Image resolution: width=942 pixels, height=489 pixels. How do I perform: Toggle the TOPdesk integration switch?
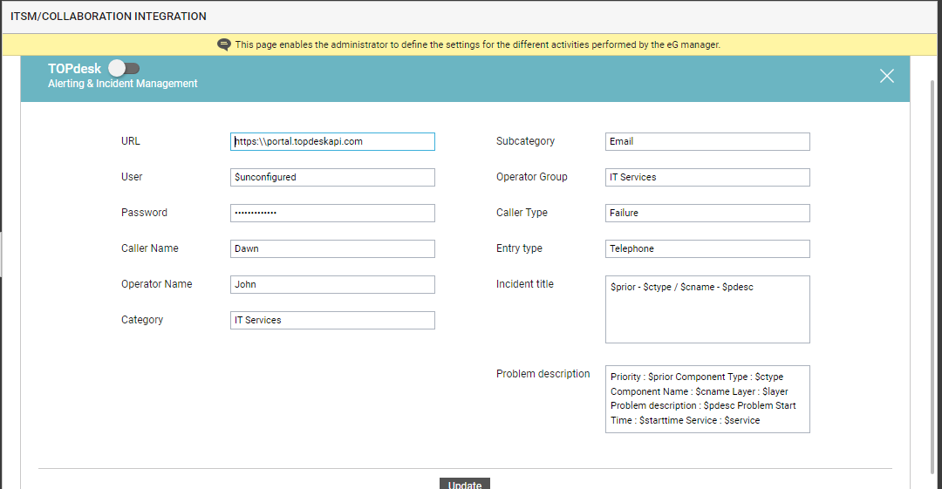coord(125,69)
